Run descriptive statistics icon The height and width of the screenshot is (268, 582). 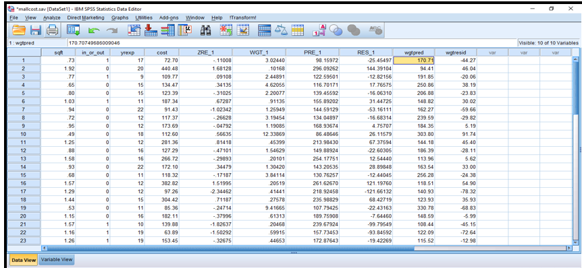click(184, 30)
